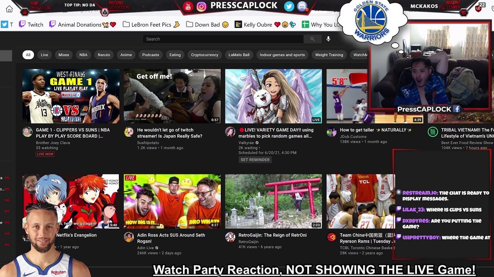Open Adin Live channel avatar
This screenshot has height=277, width=494.
[129, 237]
